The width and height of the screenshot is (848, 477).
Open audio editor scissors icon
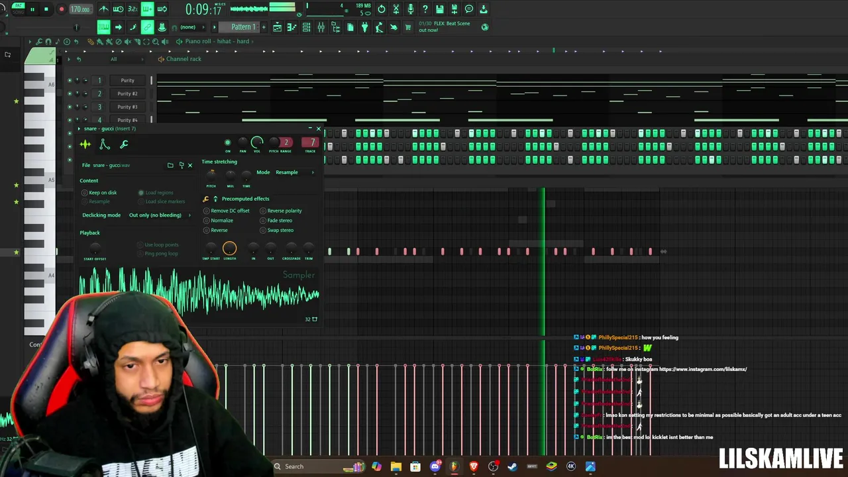[x=396, y=9]
